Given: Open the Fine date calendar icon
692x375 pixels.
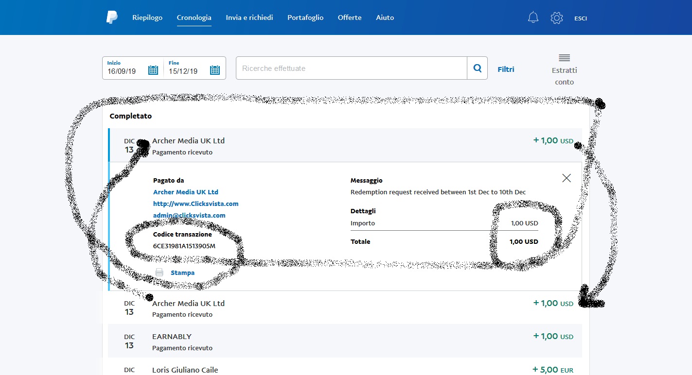Looking at the screenshot, I should pos(215,70).
